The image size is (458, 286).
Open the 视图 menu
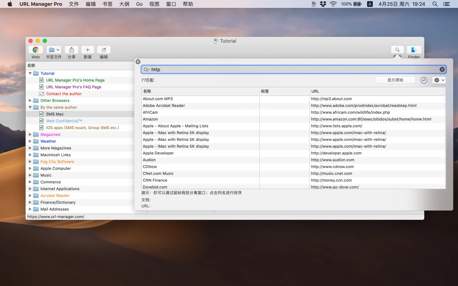click(154, 4)
